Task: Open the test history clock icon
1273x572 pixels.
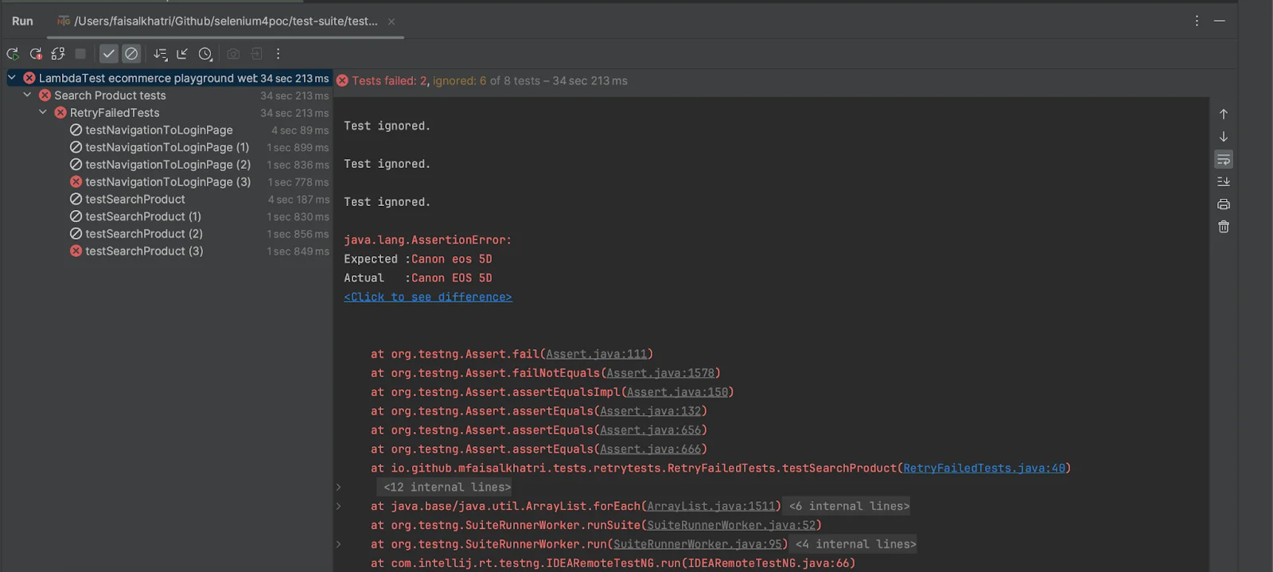Action: (205, 54)
